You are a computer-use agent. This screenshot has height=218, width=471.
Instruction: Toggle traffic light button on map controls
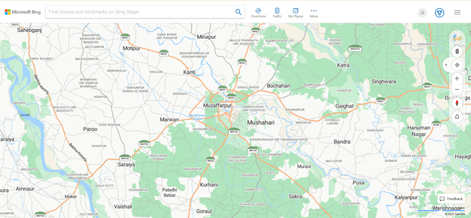(457, 52)
